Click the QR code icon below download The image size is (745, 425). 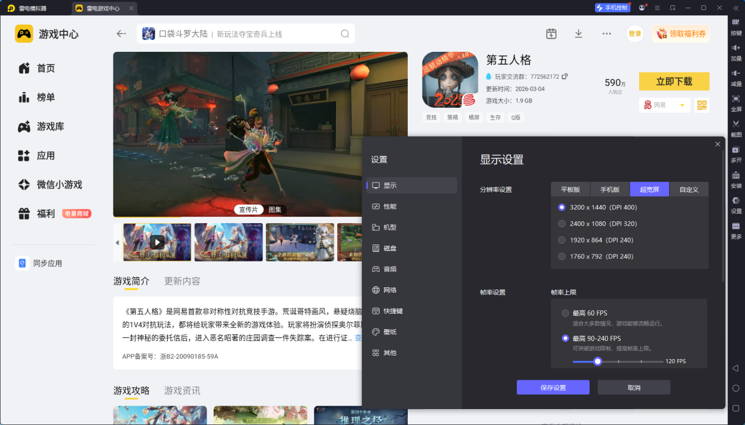coord(701,105)
